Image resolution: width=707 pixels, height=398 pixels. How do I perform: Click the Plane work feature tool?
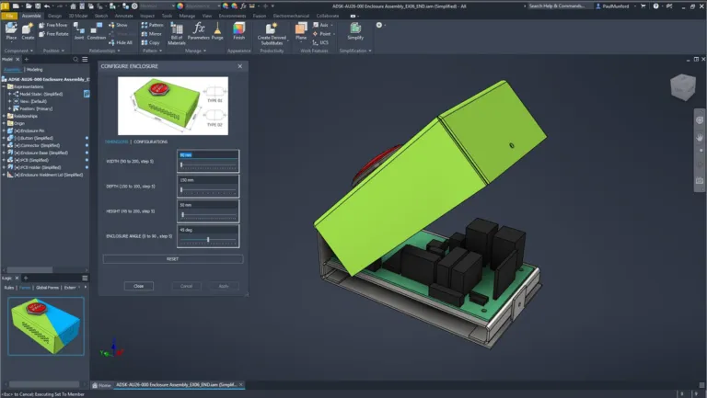(301, 31)
